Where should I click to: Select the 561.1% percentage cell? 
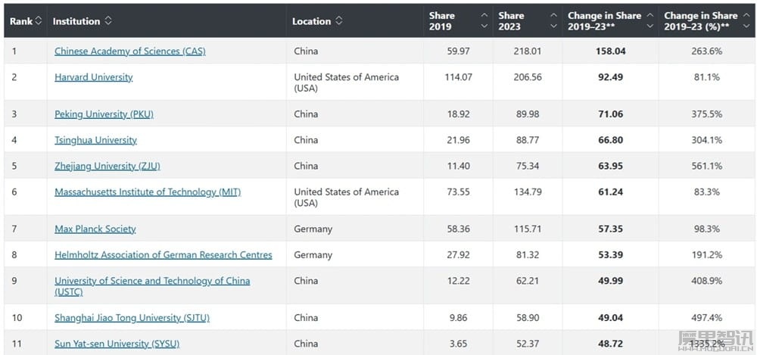click(707, 167)
